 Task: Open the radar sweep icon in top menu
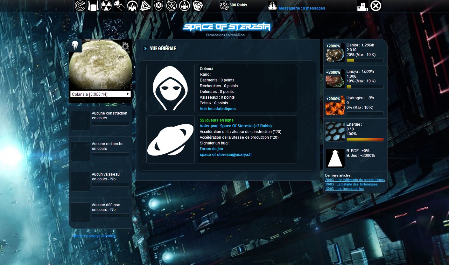pos(80,6)
